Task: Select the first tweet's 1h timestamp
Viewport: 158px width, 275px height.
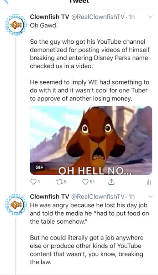Action: coord(132,17)
